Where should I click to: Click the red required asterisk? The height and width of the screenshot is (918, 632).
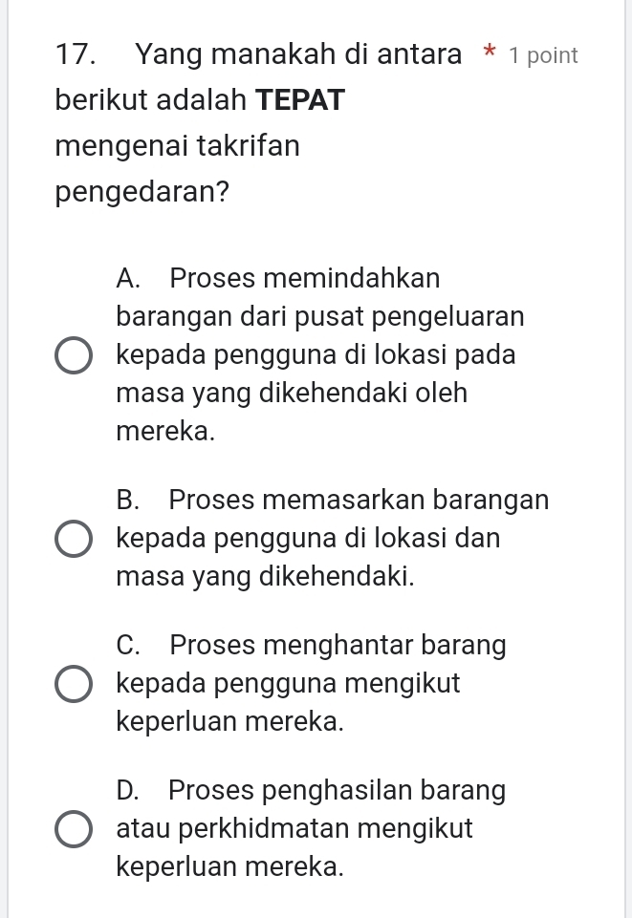pyautogui.click(x=489, y=54)
